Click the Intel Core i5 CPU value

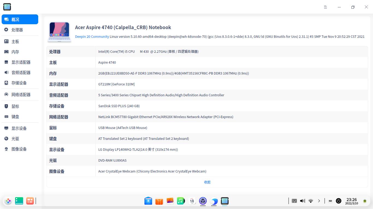[148, 51]
